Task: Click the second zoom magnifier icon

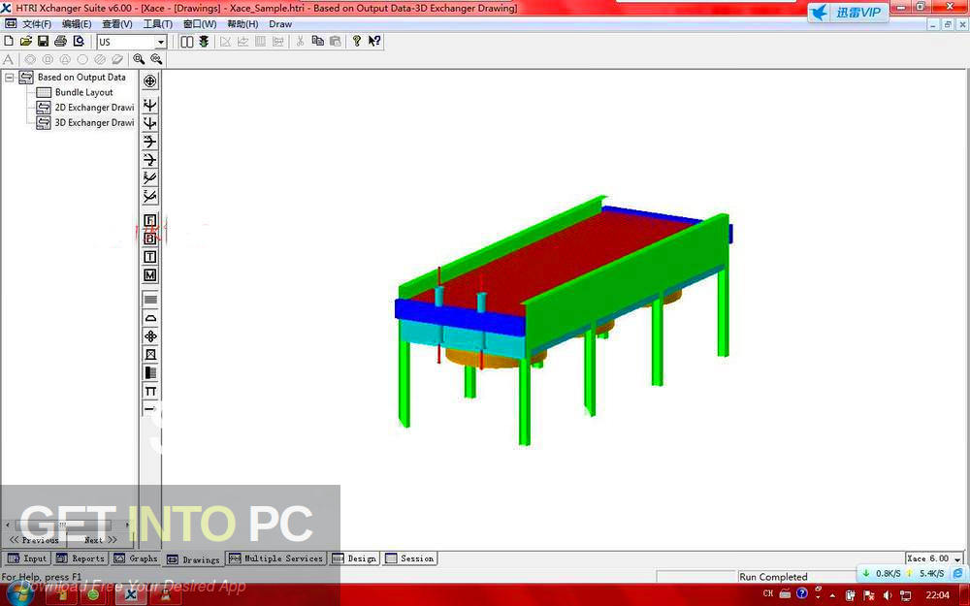Action: click(156, 59)
